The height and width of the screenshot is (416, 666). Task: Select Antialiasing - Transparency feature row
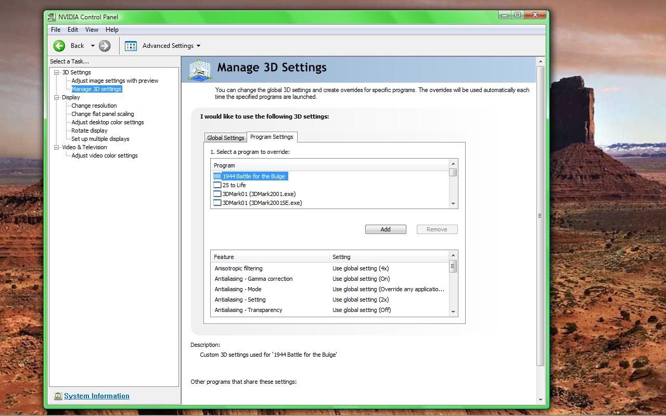(x=248, y=310)
